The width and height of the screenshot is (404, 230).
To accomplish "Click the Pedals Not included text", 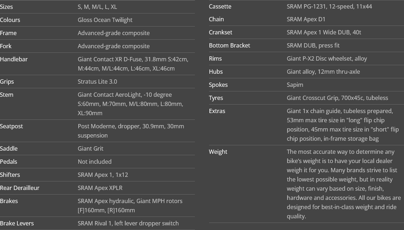I will (x=95, y=162).
